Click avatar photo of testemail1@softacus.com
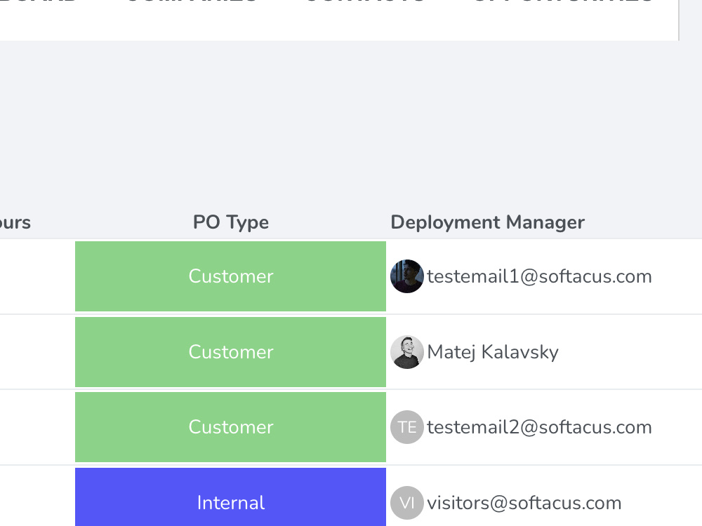 point(407,276)
